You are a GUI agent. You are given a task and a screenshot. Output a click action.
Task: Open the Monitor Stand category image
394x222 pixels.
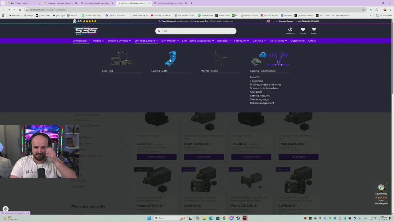tap(221, 59)
